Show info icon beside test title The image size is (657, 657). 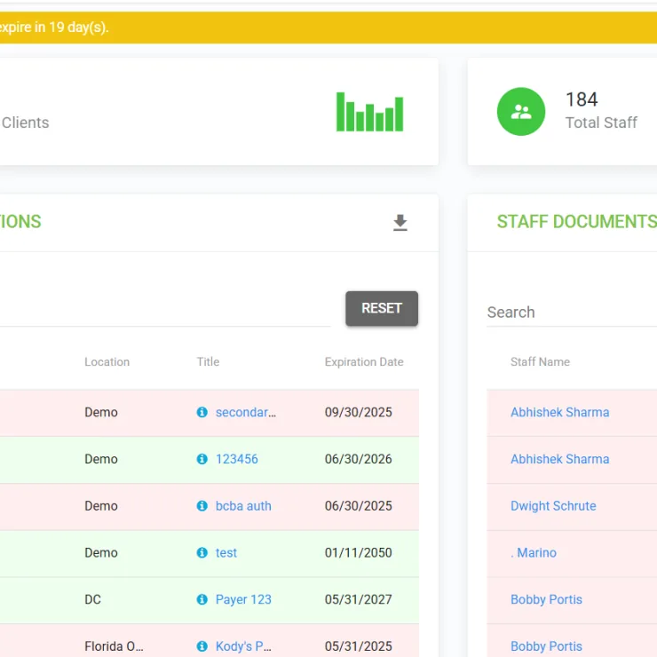pyautogui.click(x=202, y=552)
